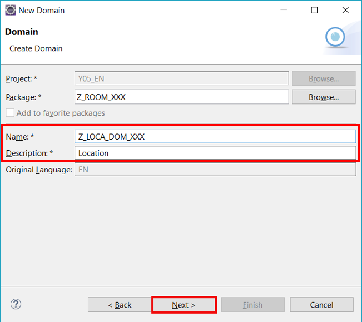Click into the Description field
The image size is (362, 322).
pyautogui.click(x=215, y=153)
